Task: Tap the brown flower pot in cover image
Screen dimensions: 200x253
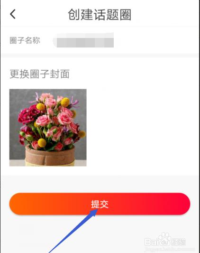Action: point(50,155)
